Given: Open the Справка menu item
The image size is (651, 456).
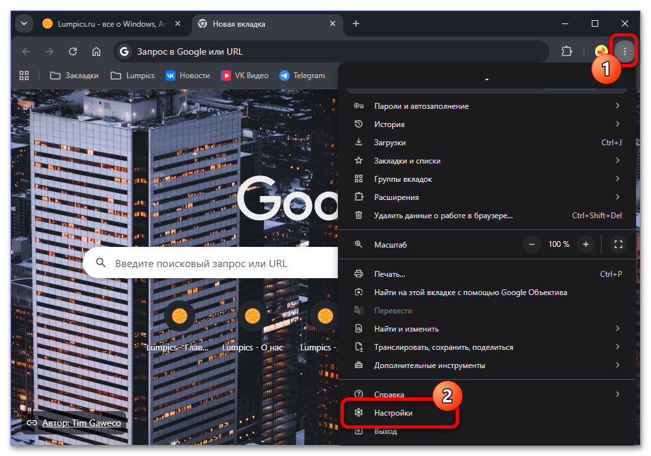Looking at the screenshot, I should coord(487,395).
